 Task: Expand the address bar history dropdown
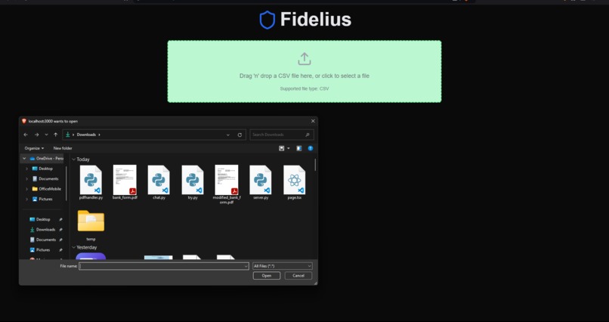click(228, 135)
